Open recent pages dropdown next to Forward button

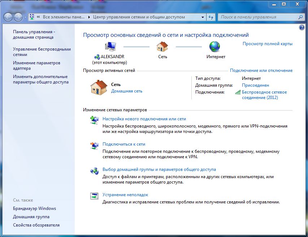pyautogui.click(x=25, y=17)
